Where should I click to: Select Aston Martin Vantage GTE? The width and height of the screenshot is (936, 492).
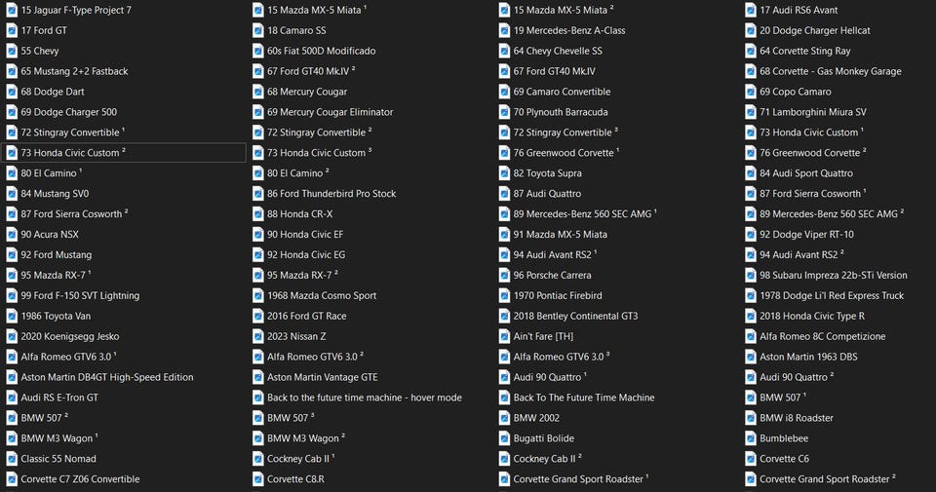click(323, 377)
